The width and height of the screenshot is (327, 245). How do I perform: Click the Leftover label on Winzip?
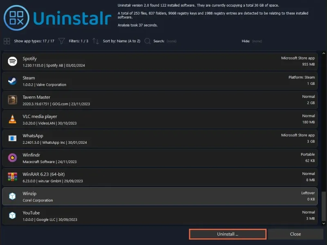coord(308,193)
